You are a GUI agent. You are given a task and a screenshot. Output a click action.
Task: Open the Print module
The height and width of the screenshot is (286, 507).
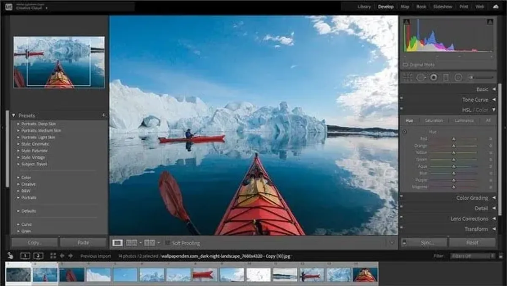[463, 7]
